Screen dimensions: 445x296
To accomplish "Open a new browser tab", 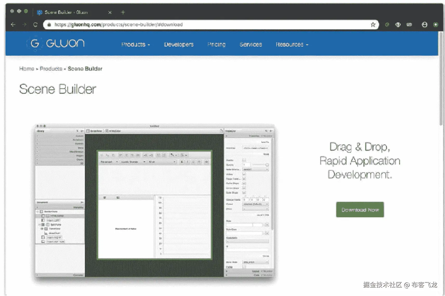I will coord(123,12).
